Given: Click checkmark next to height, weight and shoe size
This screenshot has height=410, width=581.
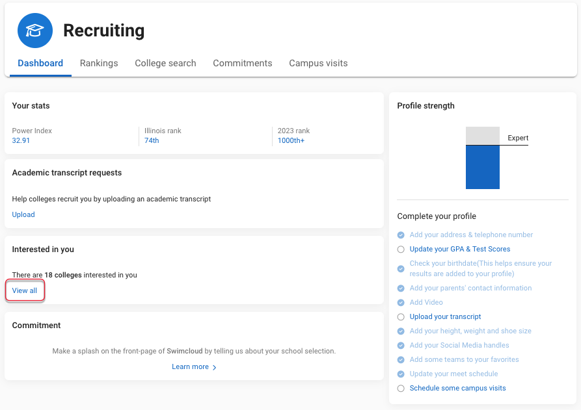Looking at the screenshot, I should coord(401,331).
